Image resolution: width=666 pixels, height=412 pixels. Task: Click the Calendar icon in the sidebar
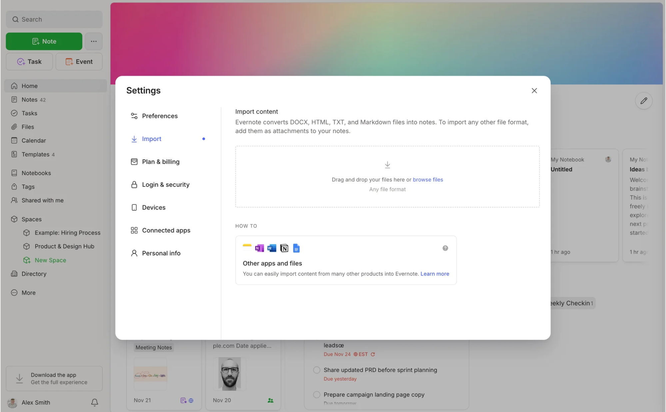14,140
